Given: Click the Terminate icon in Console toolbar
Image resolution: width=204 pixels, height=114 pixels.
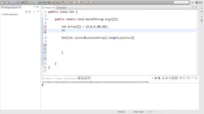Looking at the screenshot, I should coord(152,78).
